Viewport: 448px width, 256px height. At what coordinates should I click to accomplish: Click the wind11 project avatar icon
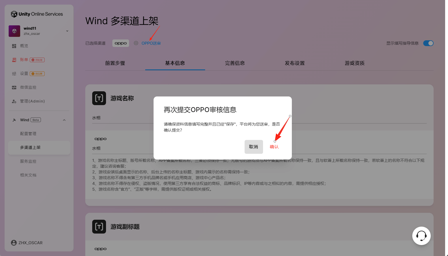[14, 31]
